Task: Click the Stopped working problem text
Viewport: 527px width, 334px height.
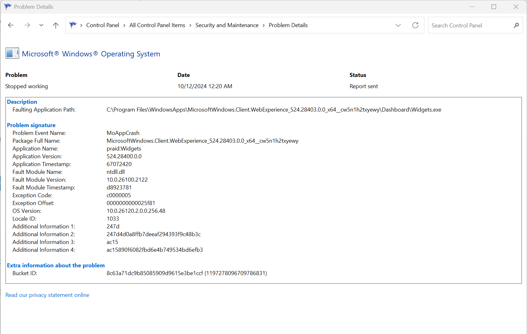Action: 27,86
